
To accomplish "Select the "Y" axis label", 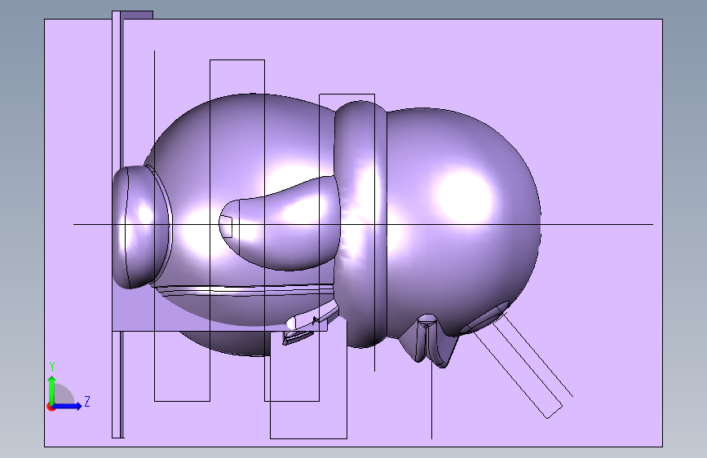I will coord(52,366).
